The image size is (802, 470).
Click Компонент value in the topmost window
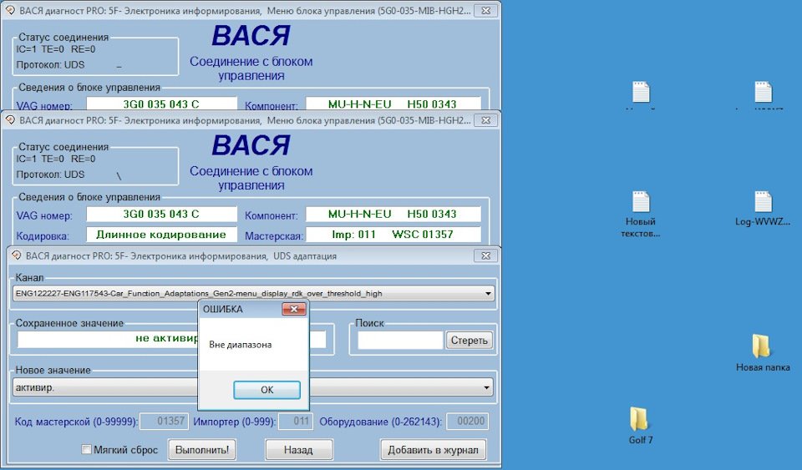[393, 104]
